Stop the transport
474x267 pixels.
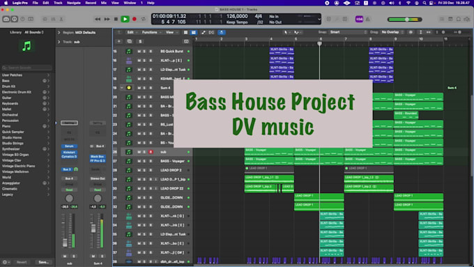tap(116, 19)
